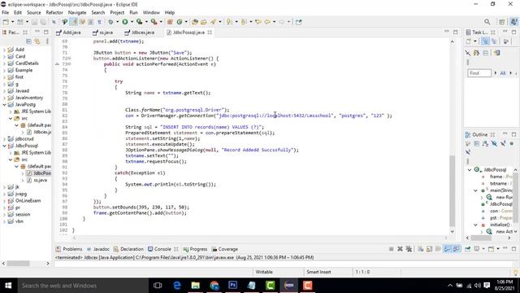
Task: Open the dropdown arrow beside New file icon
Action: point(12,22)
